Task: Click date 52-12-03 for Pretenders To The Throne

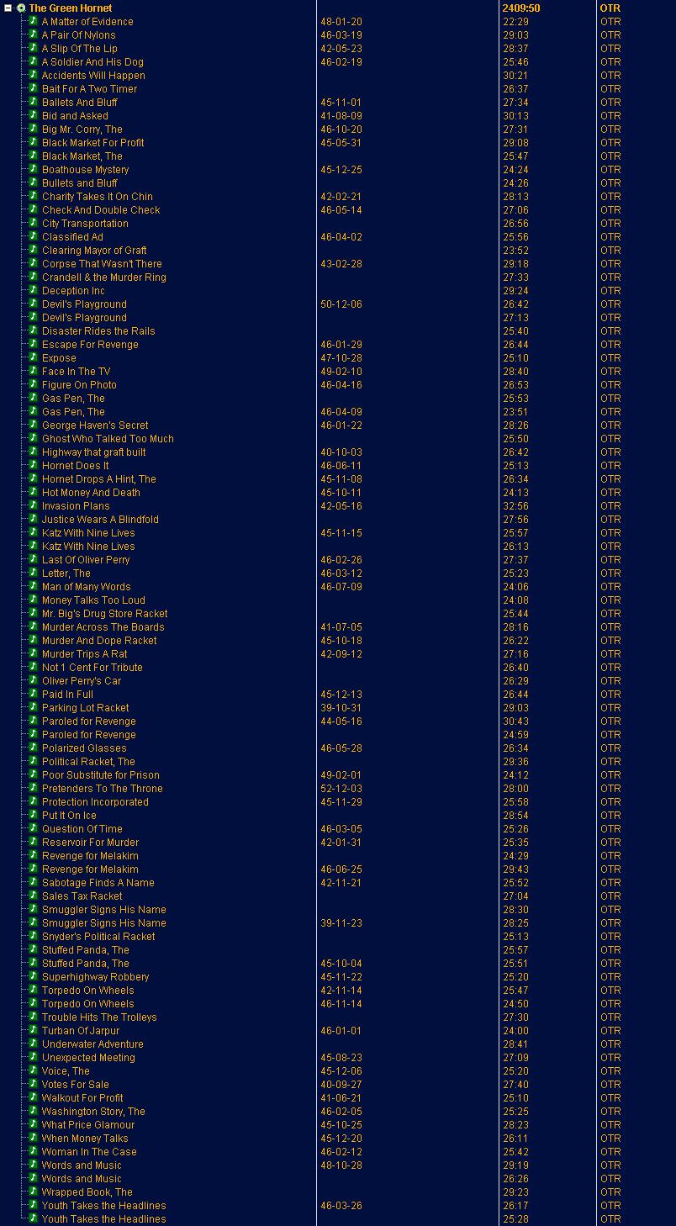Action: click(x=341, y=789)
